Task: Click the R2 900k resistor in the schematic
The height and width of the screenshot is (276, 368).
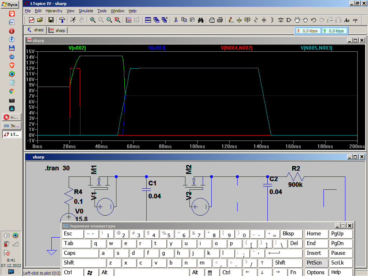Action: 295,177
